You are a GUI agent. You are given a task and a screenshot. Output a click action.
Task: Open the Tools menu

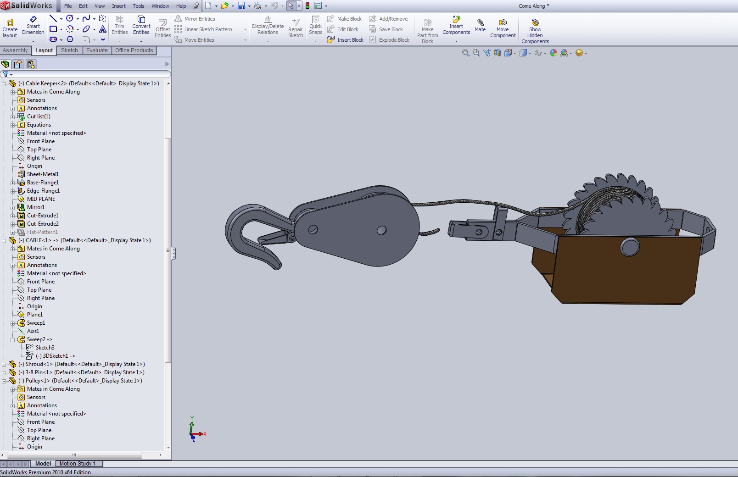pos(138,6)
